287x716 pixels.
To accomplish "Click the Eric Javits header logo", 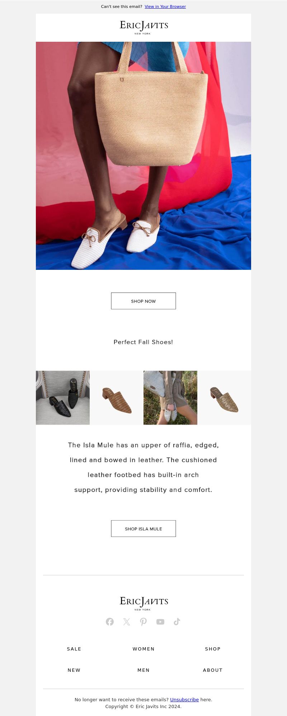I will click(x=143, y=27).
